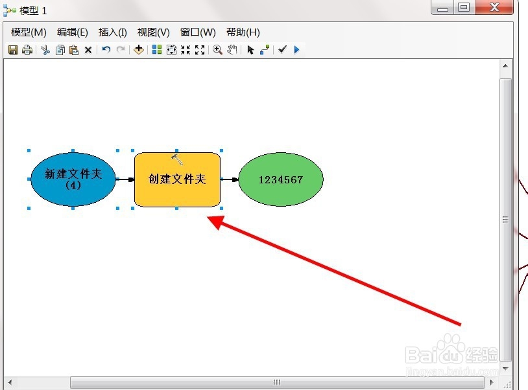Click the vertical scrollbar thumb

pos(505,220)
